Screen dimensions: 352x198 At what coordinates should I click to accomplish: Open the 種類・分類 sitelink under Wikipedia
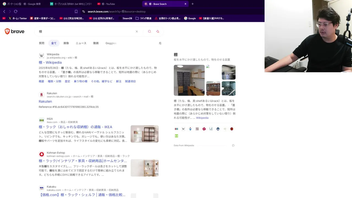(54, 81)
